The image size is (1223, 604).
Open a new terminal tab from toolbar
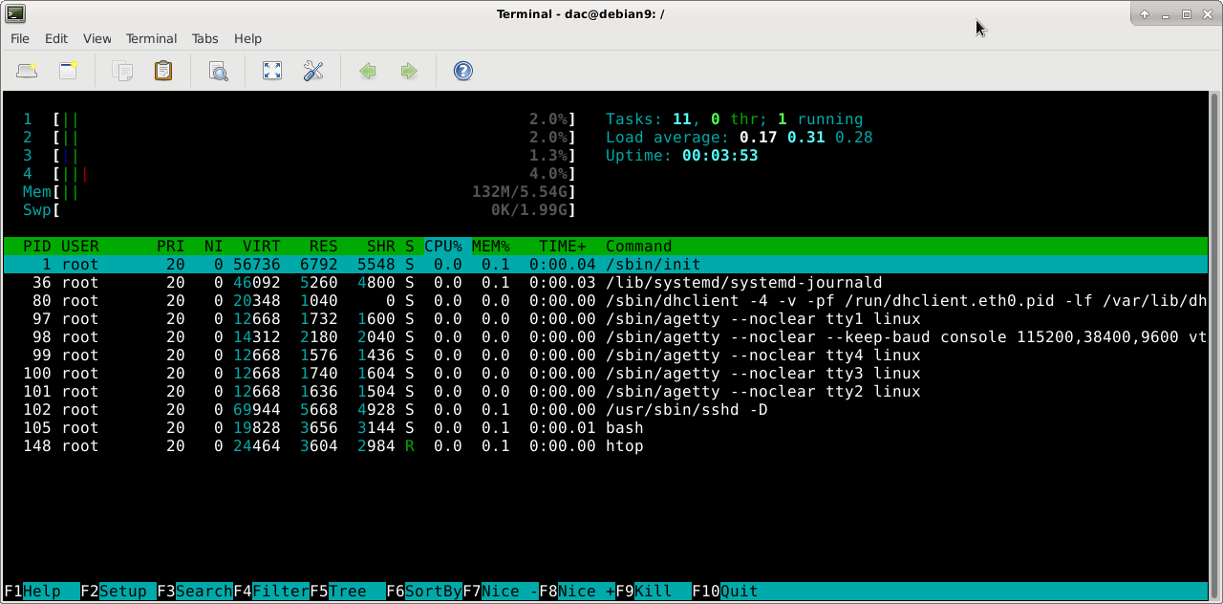pos(27,71)
